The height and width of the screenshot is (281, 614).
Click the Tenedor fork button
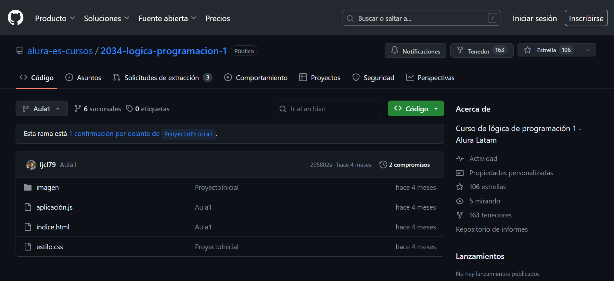click(x=481, y=50)
